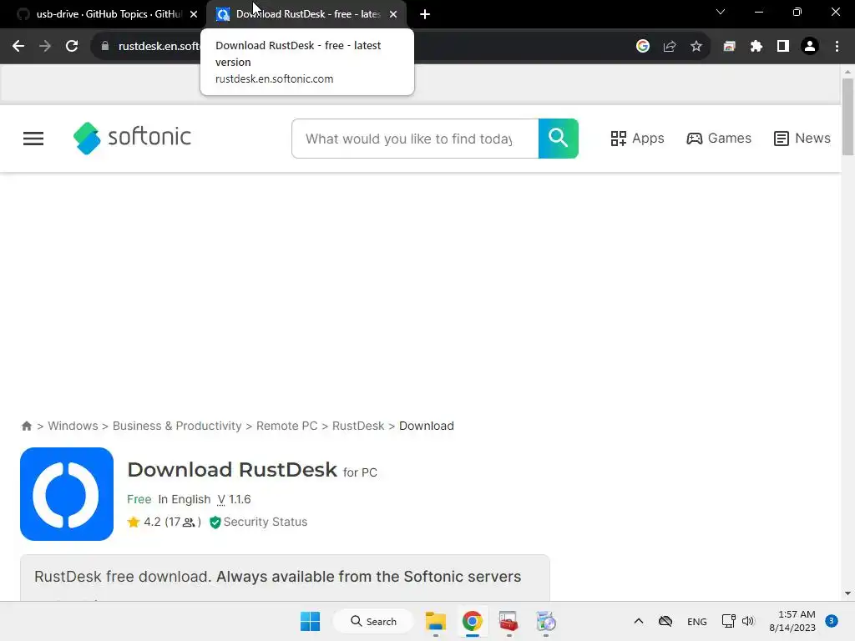The height and width of the screenshot is (641, 855).
Task: Open the Windows Start menu
Action: pos(311,621)
